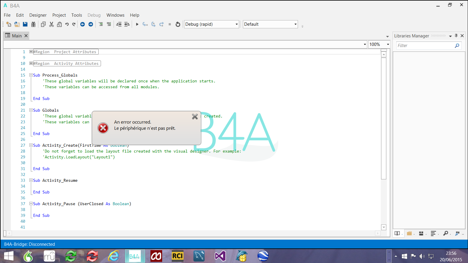
Task: Open the File menu
Action: point(7,15)
